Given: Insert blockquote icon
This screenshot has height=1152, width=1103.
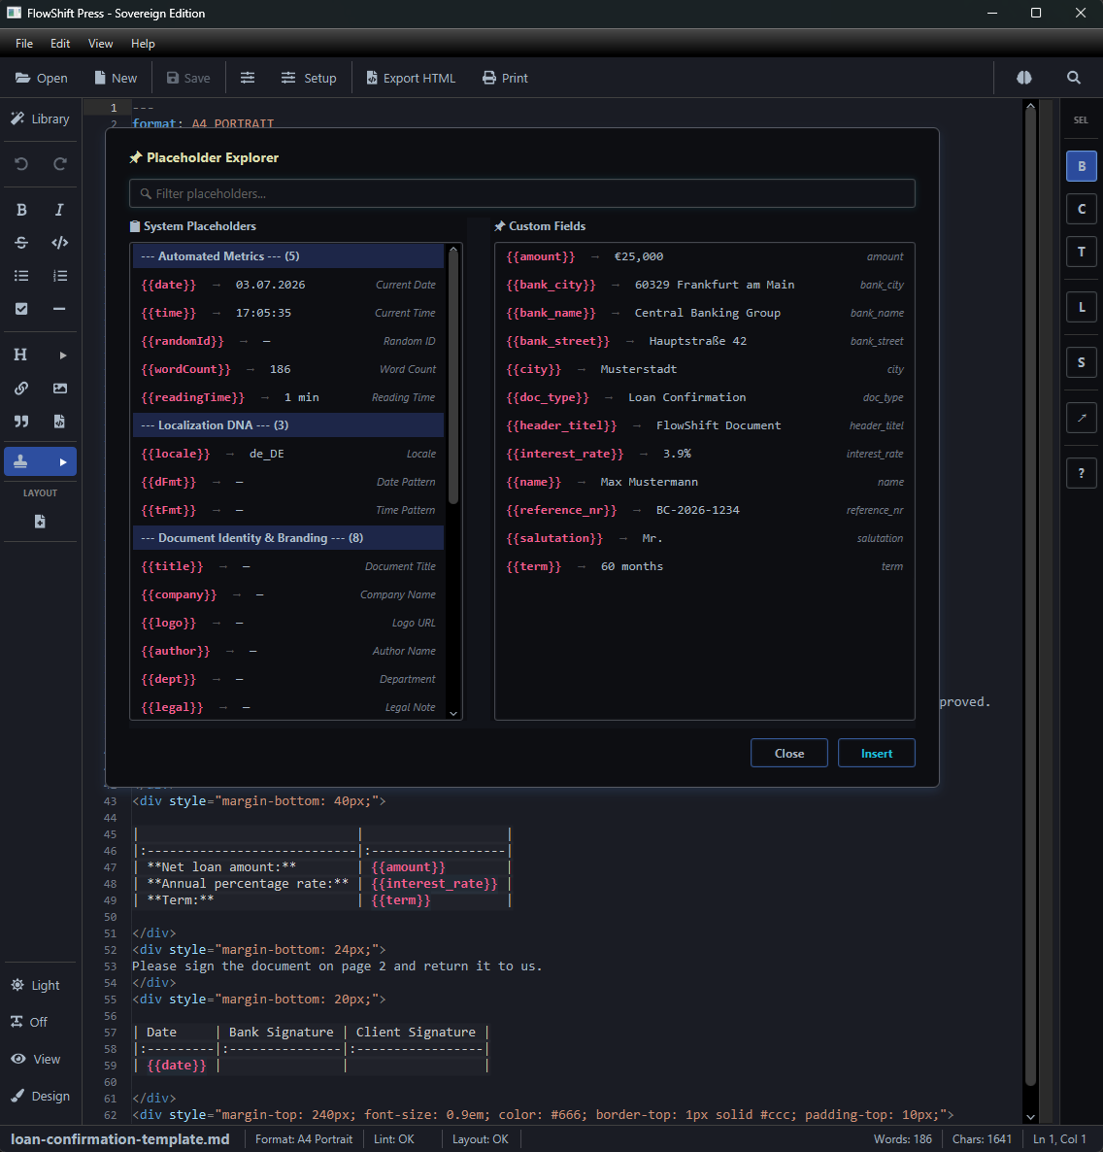Looking at the screenshot, I should pyautogui.click(x=21, y=421).
